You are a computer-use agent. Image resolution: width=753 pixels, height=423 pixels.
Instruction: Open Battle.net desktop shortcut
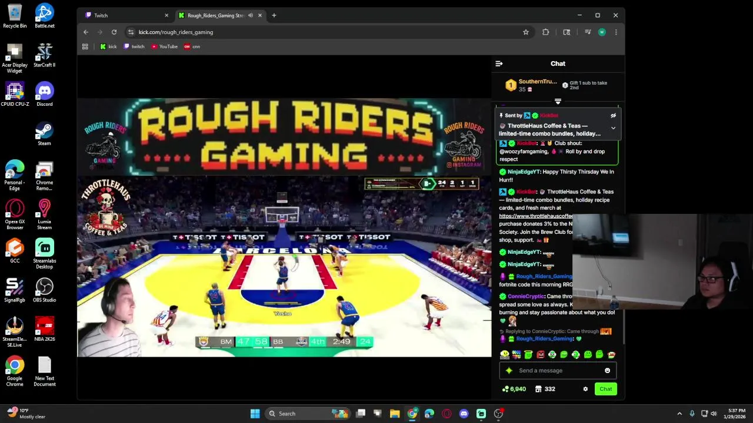[44, 16]
